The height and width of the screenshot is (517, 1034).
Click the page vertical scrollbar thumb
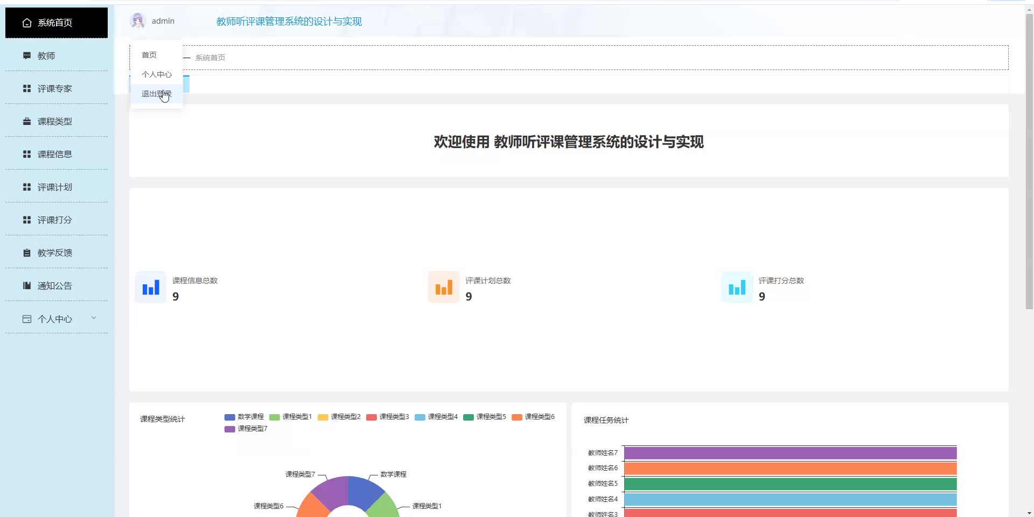click(1029, 162)
